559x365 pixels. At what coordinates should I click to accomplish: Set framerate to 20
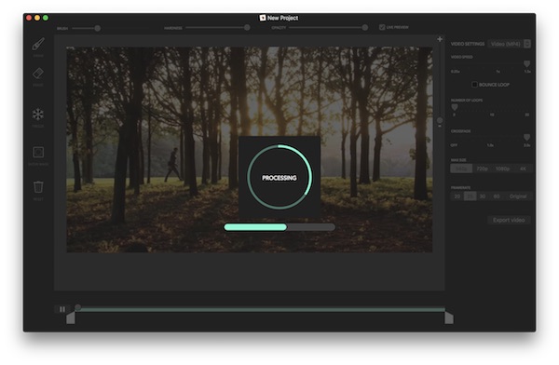(x=457, y=196)
